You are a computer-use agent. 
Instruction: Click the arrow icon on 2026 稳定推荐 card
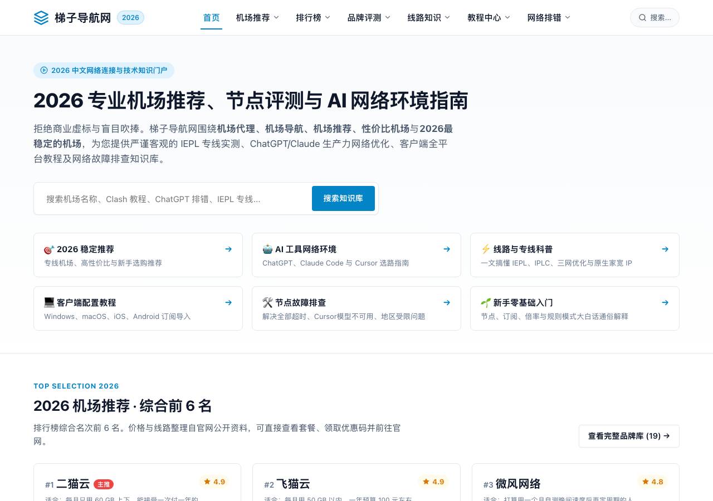point(228,249)
